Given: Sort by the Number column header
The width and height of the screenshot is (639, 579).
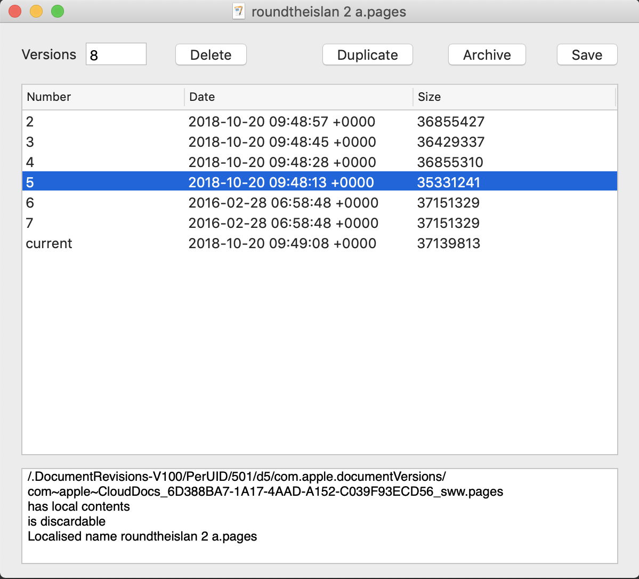Looking at the screenshot, I should (103, 97).
